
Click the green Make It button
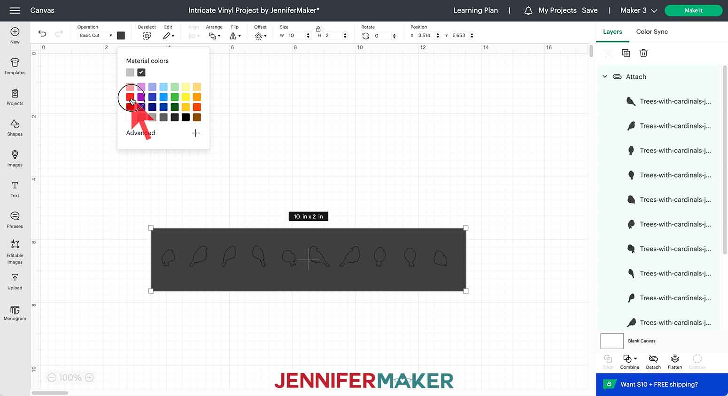pyautogui.click(x=693, y=10)
